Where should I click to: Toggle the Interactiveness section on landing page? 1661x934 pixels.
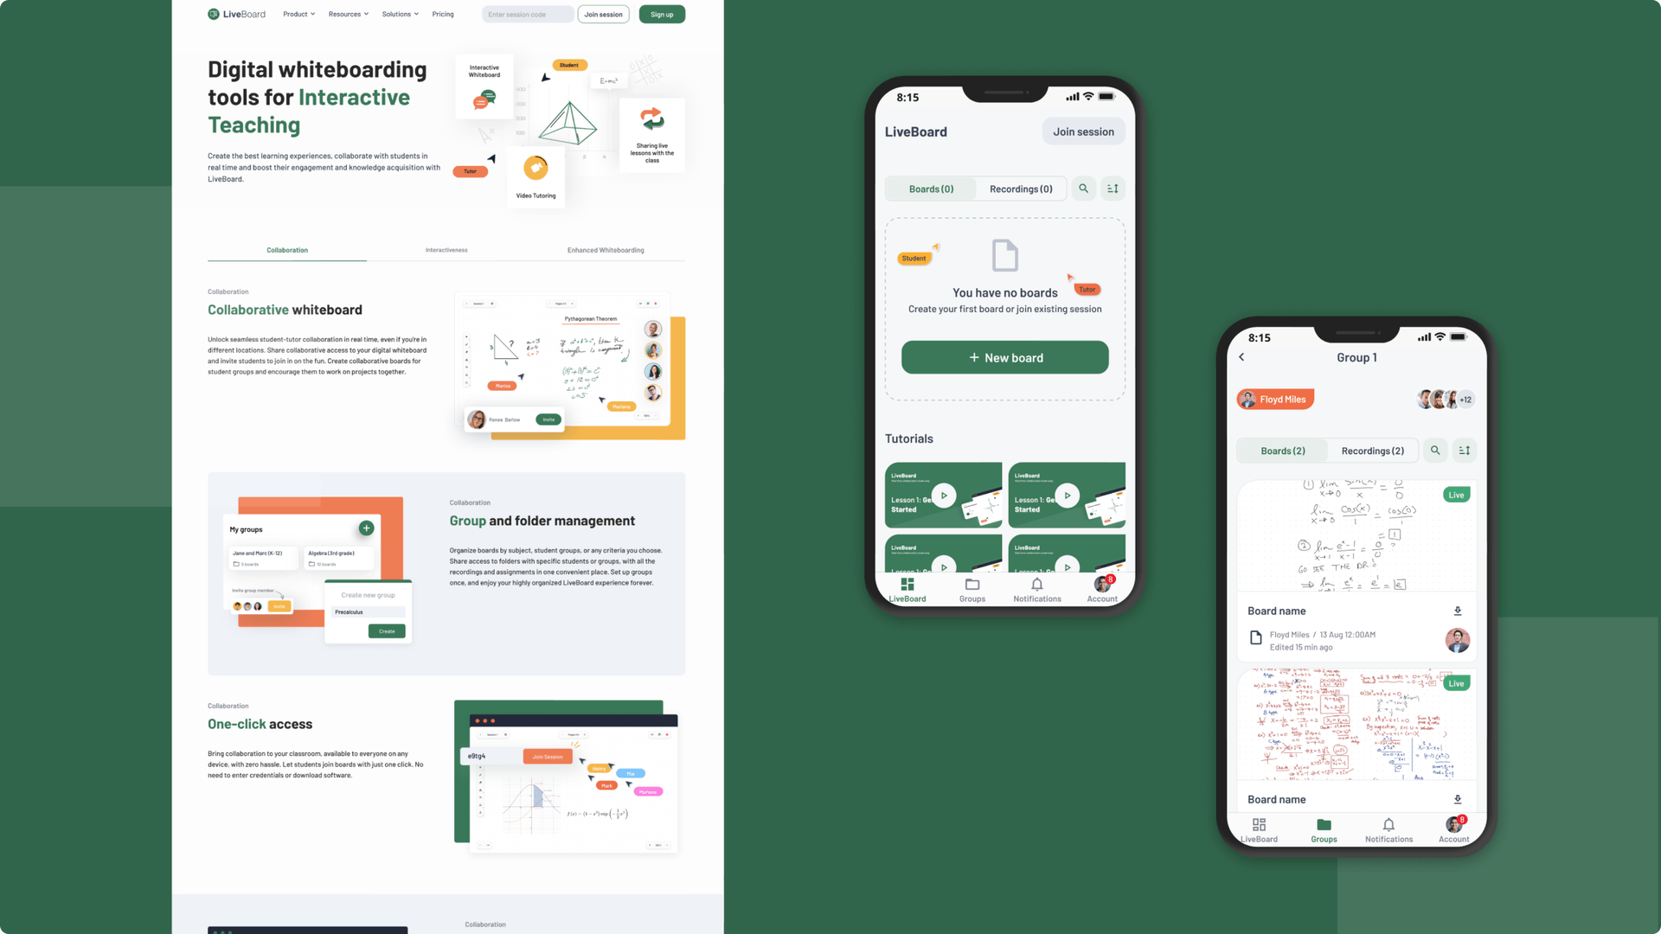click(x=446, y=250)
